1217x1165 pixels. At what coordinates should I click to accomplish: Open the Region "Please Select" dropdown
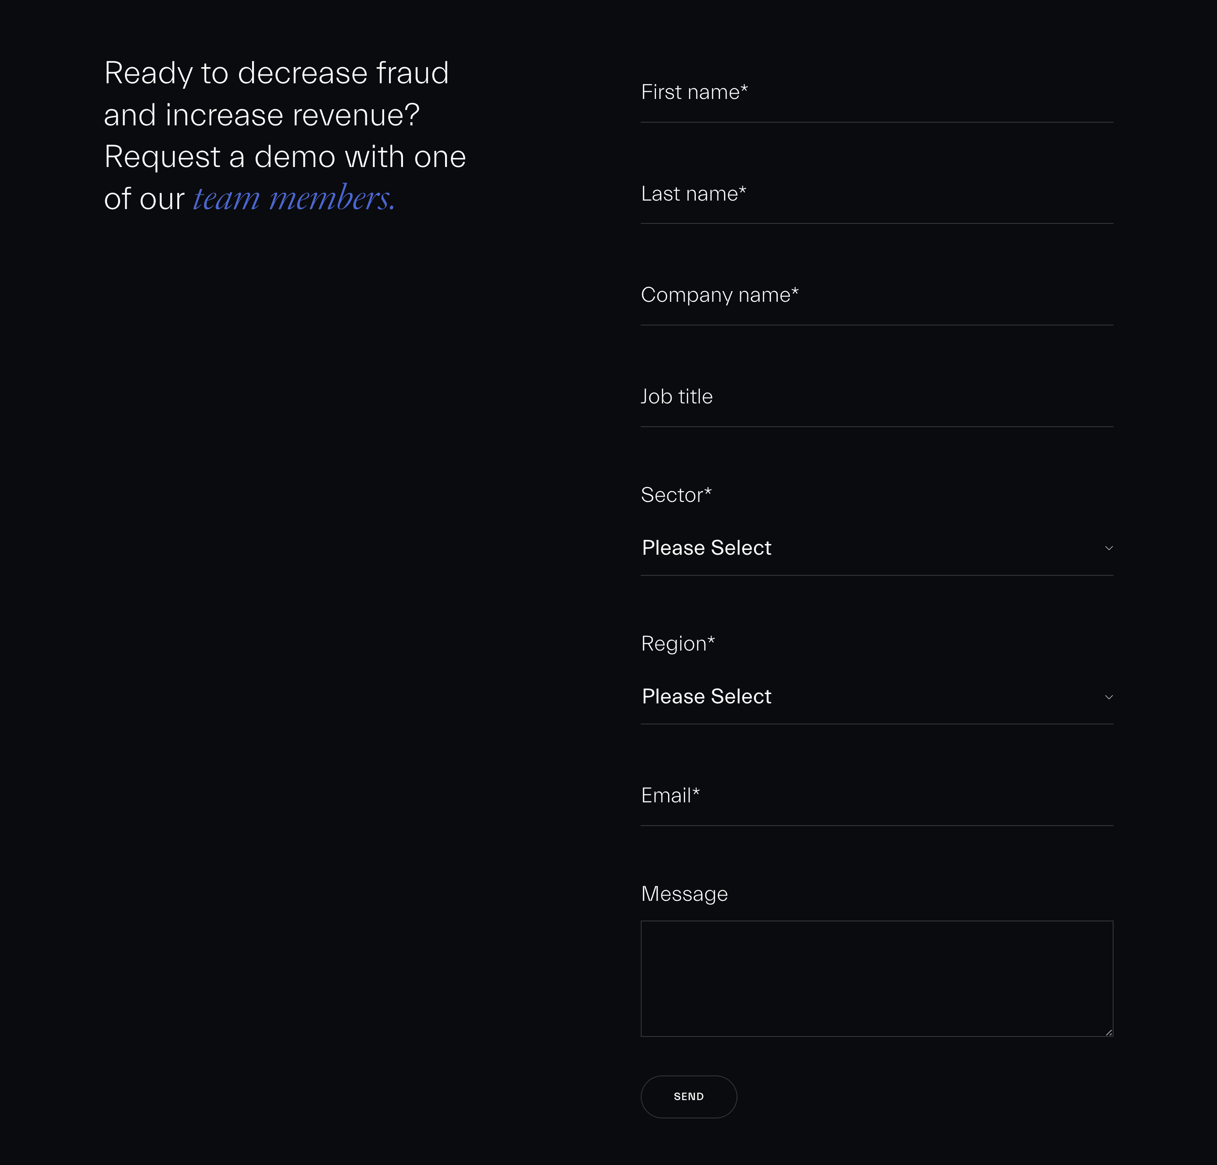point(877,697)
